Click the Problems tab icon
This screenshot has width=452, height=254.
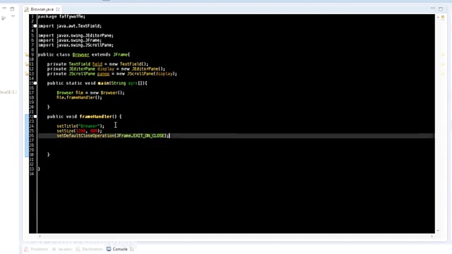[x=27, y=249]
